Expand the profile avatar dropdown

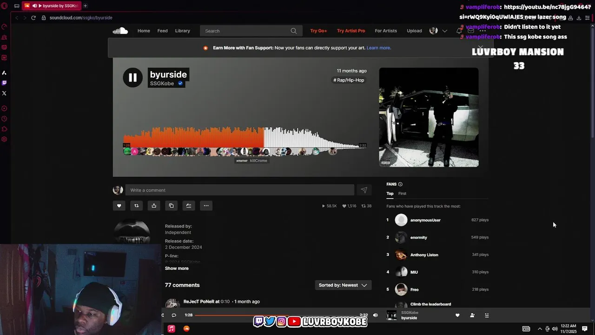click(x=445, y=31)
